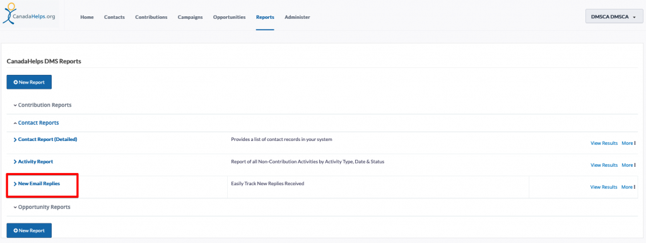Go to the Contacts menu
The width and height of the screenshot is (646, 243).
(114, 17)
